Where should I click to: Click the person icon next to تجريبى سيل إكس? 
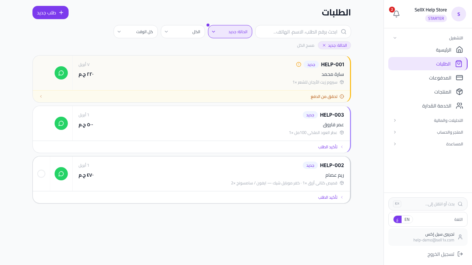click(460, 237)
